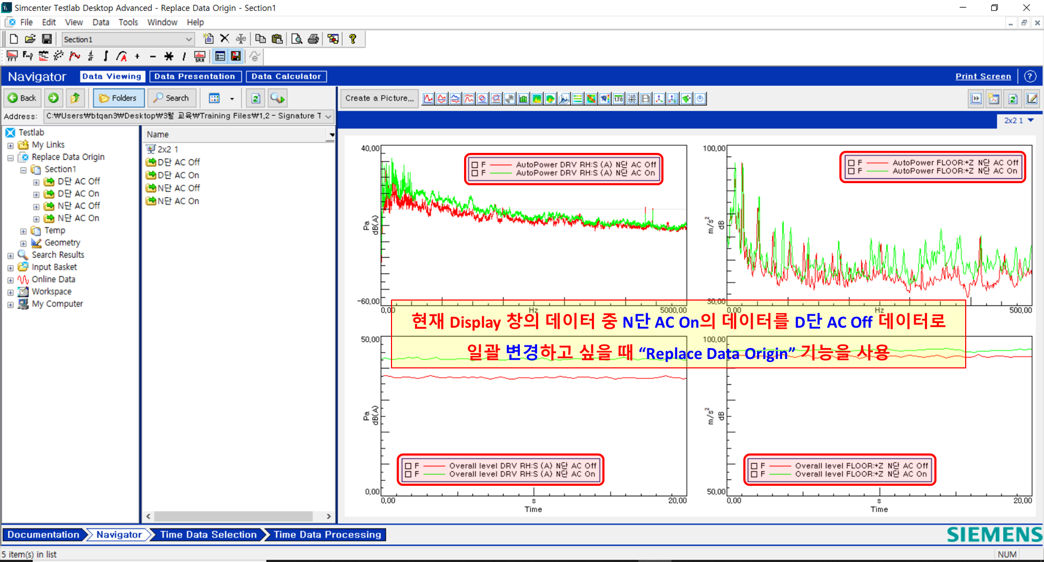Click the SRR toolbar icon
Image resolution: width=1044 pixels, height=562 pixels.
point(200,56)
